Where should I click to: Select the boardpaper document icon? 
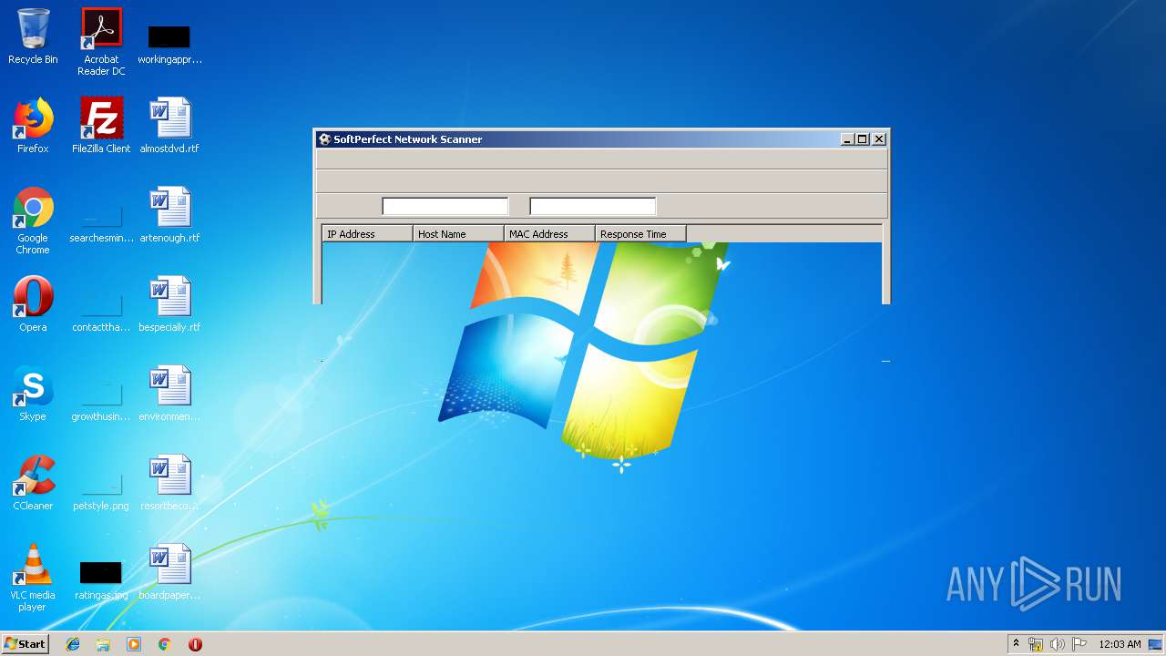point(169,572)
